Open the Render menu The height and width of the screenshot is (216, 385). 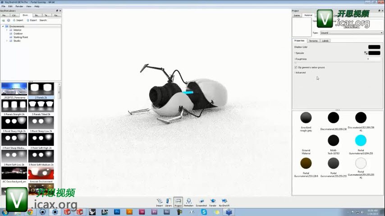pyautogui.click(x=19, y=6)
